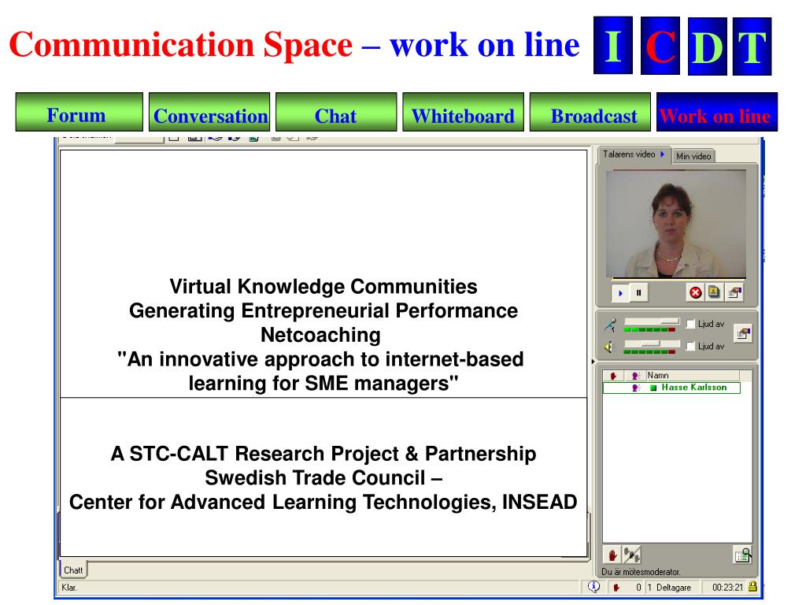This screenshot has height=605, width=806.
Task: Open the Chat section button
Action: pyautogui.click(x=336, y=112)
